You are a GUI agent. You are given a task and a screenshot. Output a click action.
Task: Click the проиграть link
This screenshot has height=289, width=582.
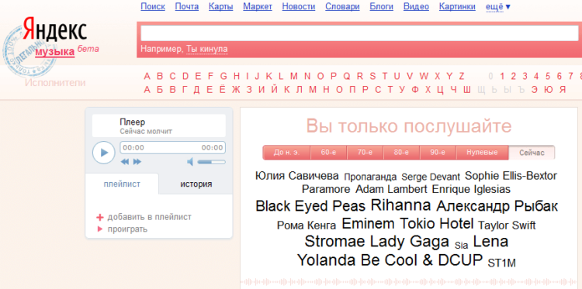[x=127, y=229]
